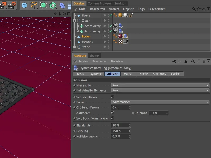Select the highlighted dynamics tag on Boden
This screenshot has width=211, height=158.
(x=126, y=36)
